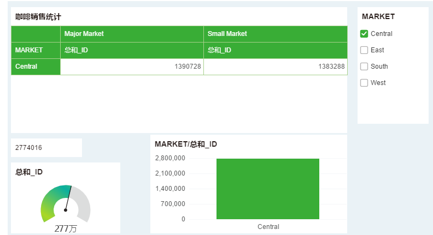Screen dimensions: 433x235
Task: Uncheck the Central market checkbox
Action: 364,34
